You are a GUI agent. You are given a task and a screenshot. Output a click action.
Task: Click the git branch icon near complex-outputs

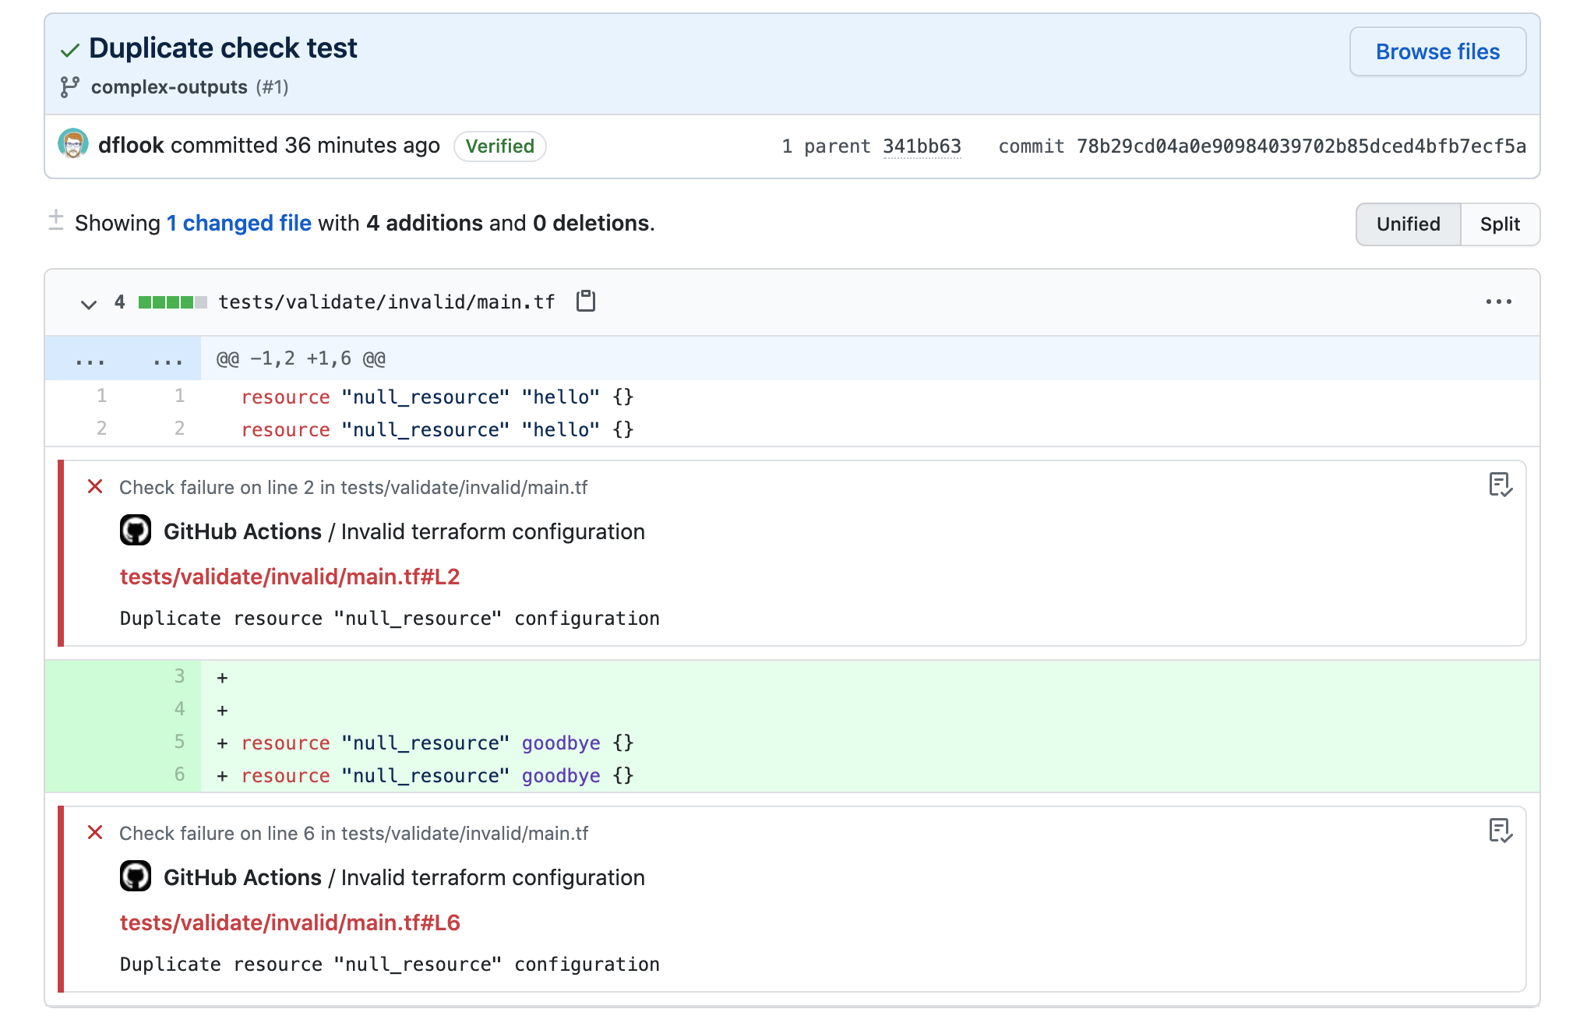click(70, 87)
